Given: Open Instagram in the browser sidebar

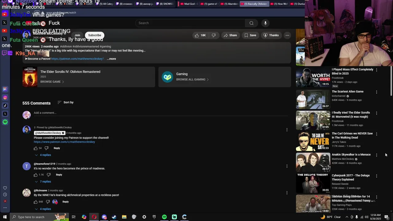Looking at the screenshot, I should (x=5, y=98).
